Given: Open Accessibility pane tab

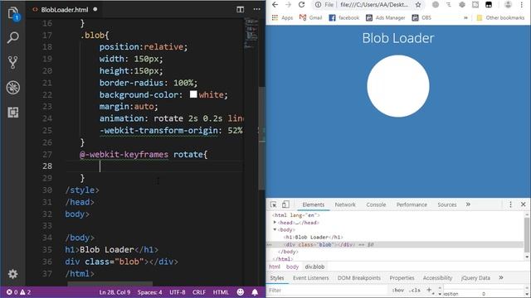Looking at the screenshot, I should (437, 278).
